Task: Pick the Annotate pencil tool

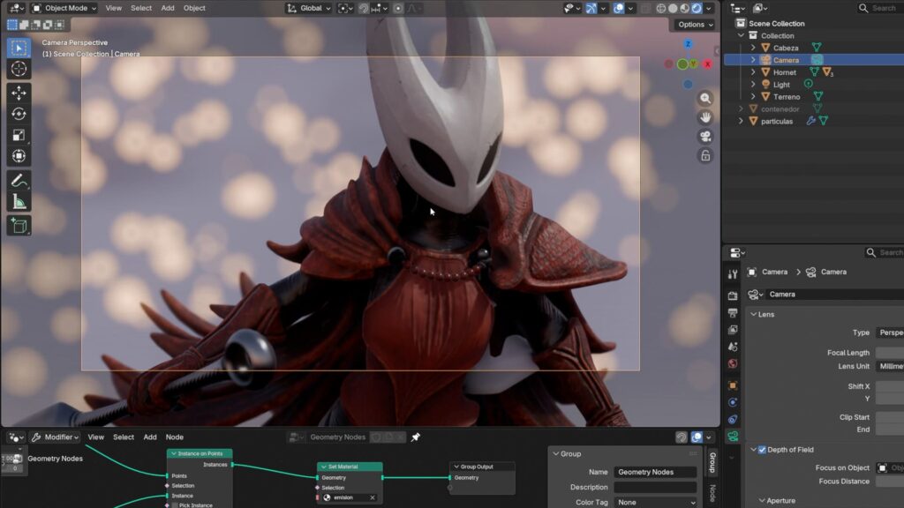Action: coord(19,180)
